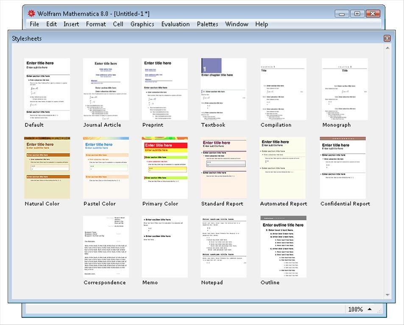Click the "Primary Color" label text
Screen dimensions: 404x325
coord(160,204)
